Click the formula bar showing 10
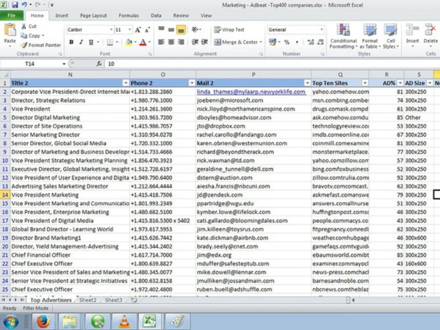 [272, 64]
